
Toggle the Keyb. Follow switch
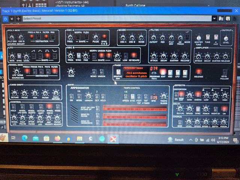pyautogui.click(x=224, y=71)
